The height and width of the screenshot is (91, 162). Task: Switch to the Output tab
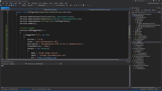pos(49,89)
